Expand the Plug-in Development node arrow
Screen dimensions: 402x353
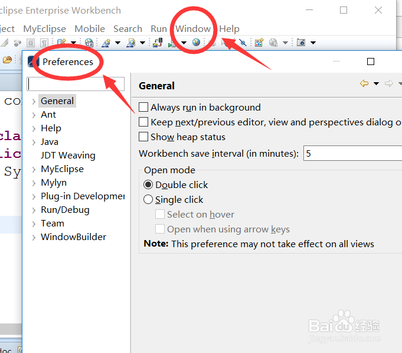34,197
